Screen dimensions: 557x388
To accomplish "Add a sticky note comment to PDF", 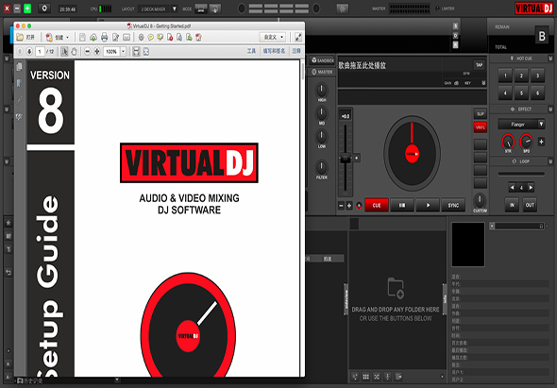I will [x=151, y=38].
